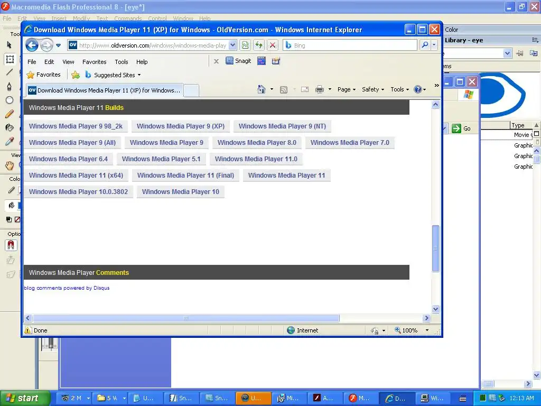541x406 pixels.
Task: Click the Snagit toolbar button
Action: click(238, 61)
